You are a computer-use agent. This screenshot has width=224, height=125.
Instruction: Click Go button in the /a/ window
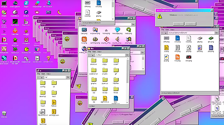point(68,77)
